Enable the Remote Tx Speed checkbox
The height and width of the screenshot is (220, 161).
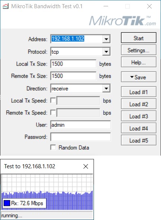click(x=53, y=112)
